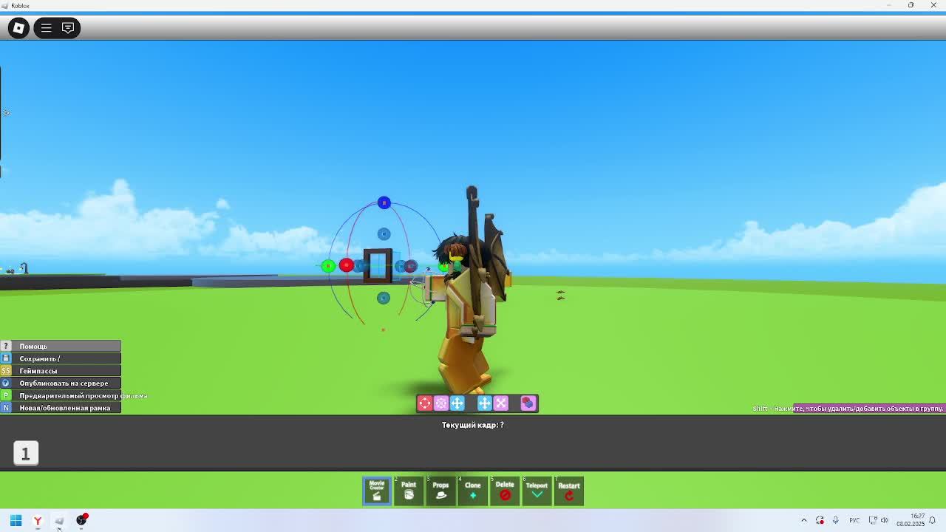Click the upper light-blue move handle

pyautogui.click(x=384, y=234)
